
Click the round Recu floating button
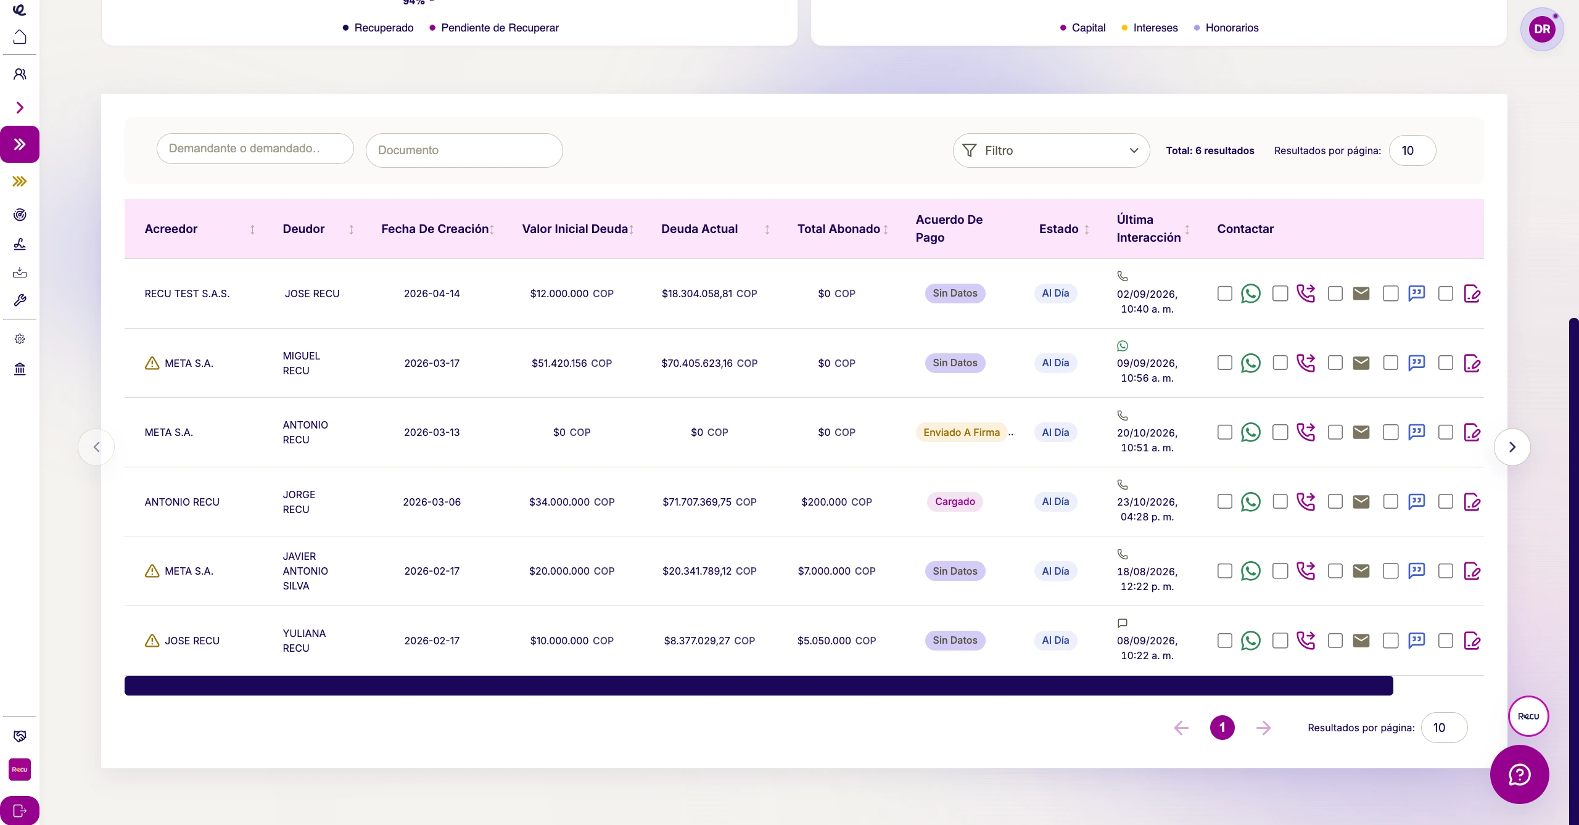1528,716
